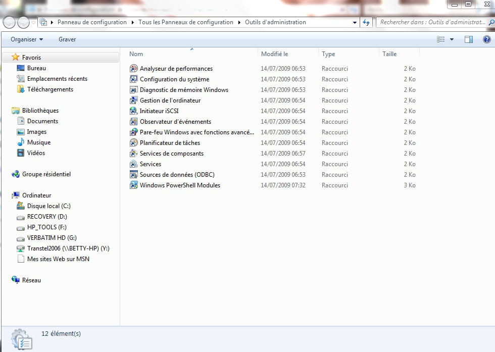Select Mes sites Web sur MSN
This screenshot has height=352, width=495.
coord(58,259)
